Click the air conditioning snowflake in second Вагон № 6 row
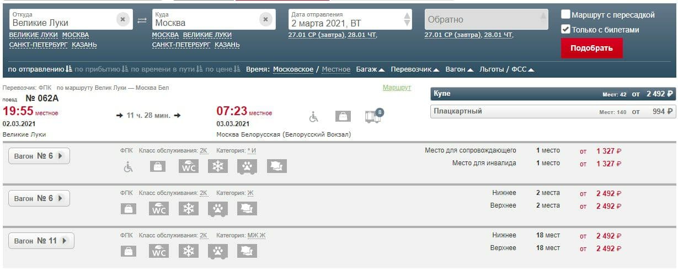Screen dimensions: 678x271 (189, 209)
